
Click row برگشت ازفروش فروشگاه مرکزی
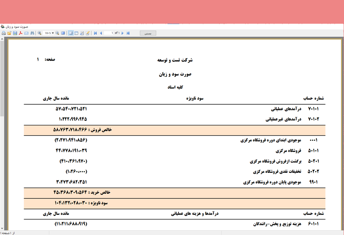175,161
